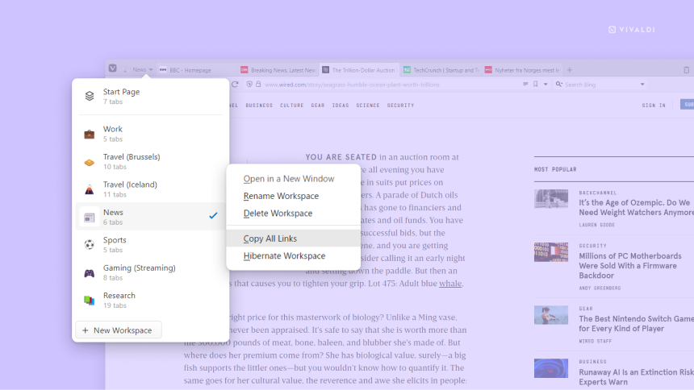Click the News workspace active checkmark
The image size is (694, 390).
click(x=213, y=215)
